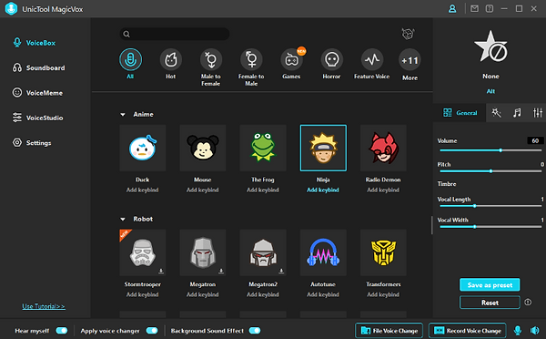The image size is (546, 339).
Task: Select the Megatron2 voice
Action: (263, 252)
